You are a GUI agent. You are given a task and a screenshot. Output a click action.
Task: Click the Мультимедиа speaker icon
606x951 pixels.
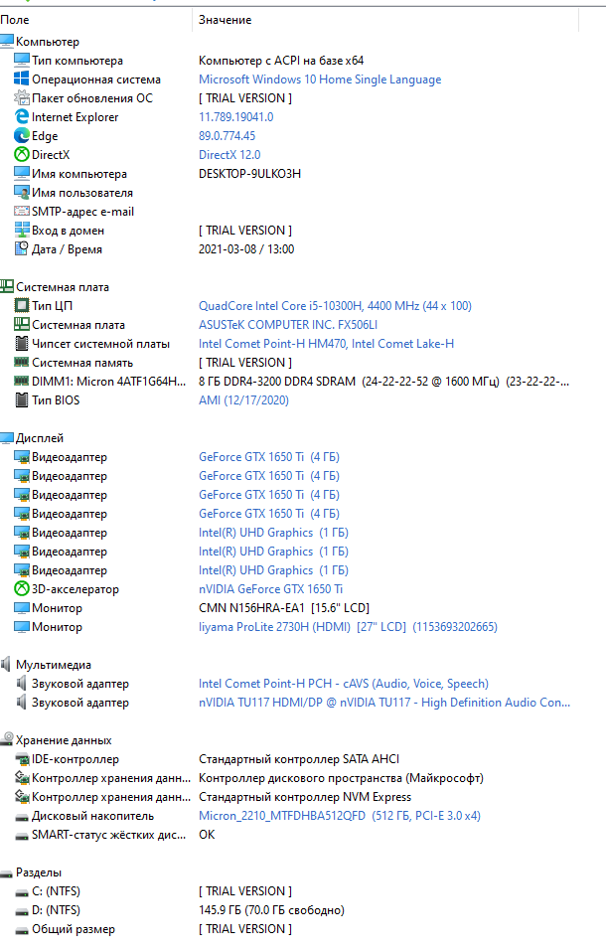tap(6, 664)
